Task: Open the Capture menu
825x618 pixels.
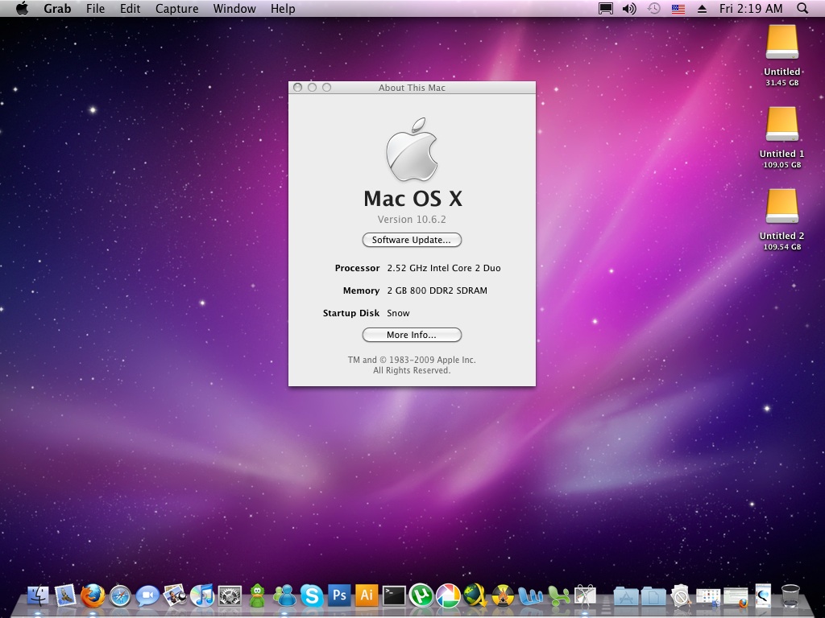Action: pos(176,8)
